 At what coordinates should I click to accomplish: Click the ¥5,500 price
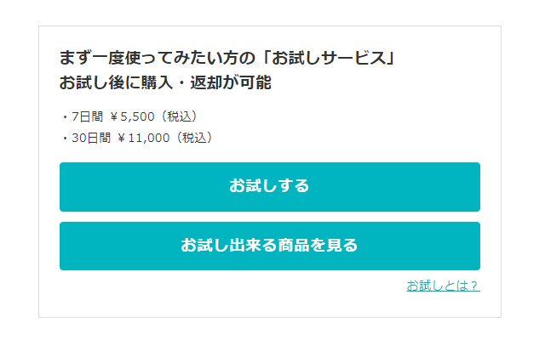click(132, 116)
